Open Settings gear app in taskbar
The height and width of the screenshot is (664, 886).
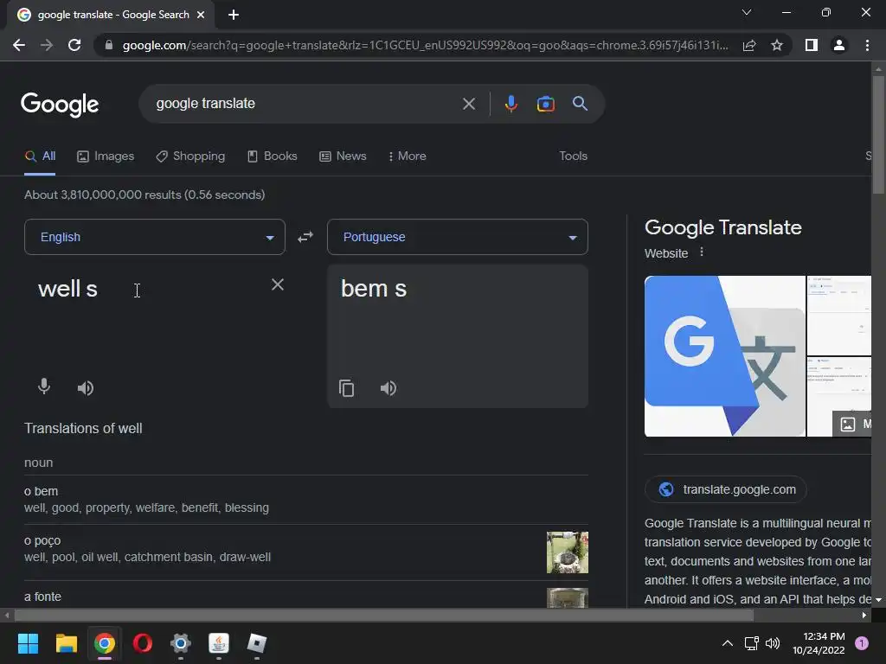click(x=181, y=643)
